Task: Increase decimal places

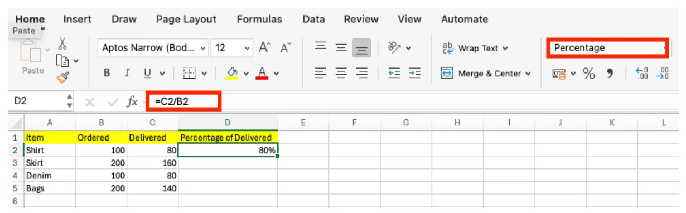Action: 642,73
